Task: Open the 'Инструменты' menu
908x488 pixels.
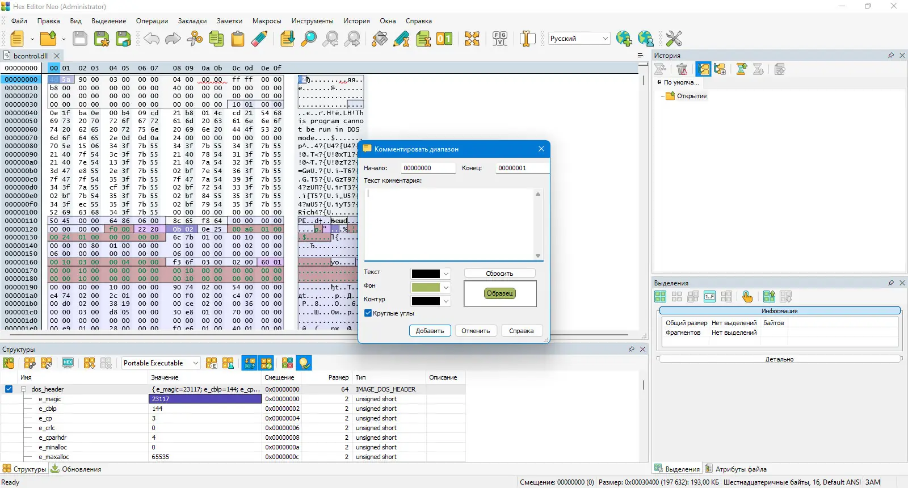Action: 313,21
